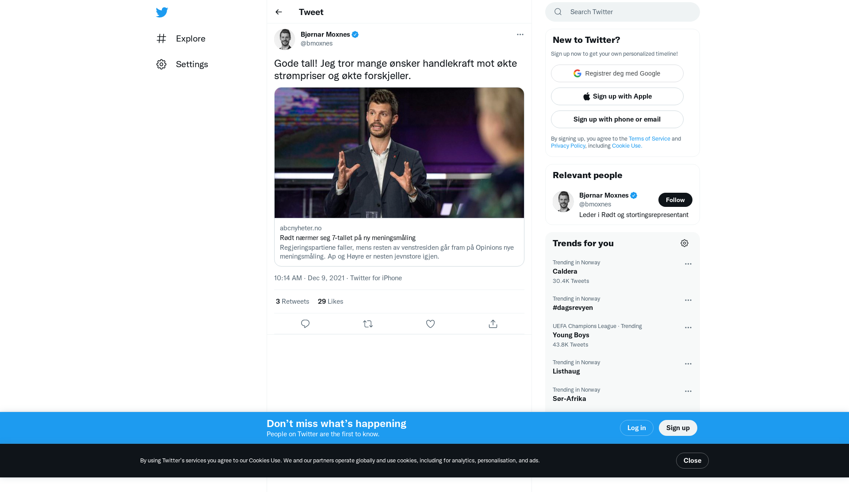The width and height of the screenshot is (849, 492).
Task: Open Privacy Policy link
Action: [568, 146]
